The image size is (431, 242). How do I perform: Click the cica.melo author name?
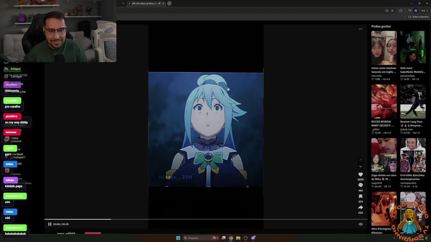(x=376, y=76)
